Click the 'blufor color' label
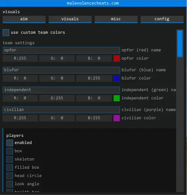Screen dimensions: 187x195 pyautogui.click(x=137, y=78)
